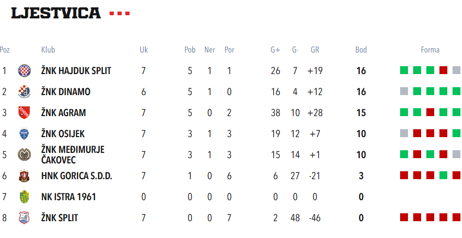This screenshot has width=462, height=238.
Task: Click the Ljestvica heading title
Action: (56, 13)
